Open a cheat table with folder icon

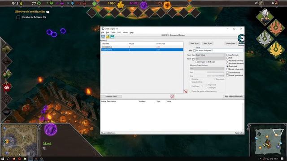coord(108,37)
